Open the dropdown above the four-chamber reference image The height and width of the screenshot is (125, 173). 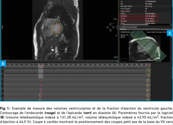click(x=127, y=32)
